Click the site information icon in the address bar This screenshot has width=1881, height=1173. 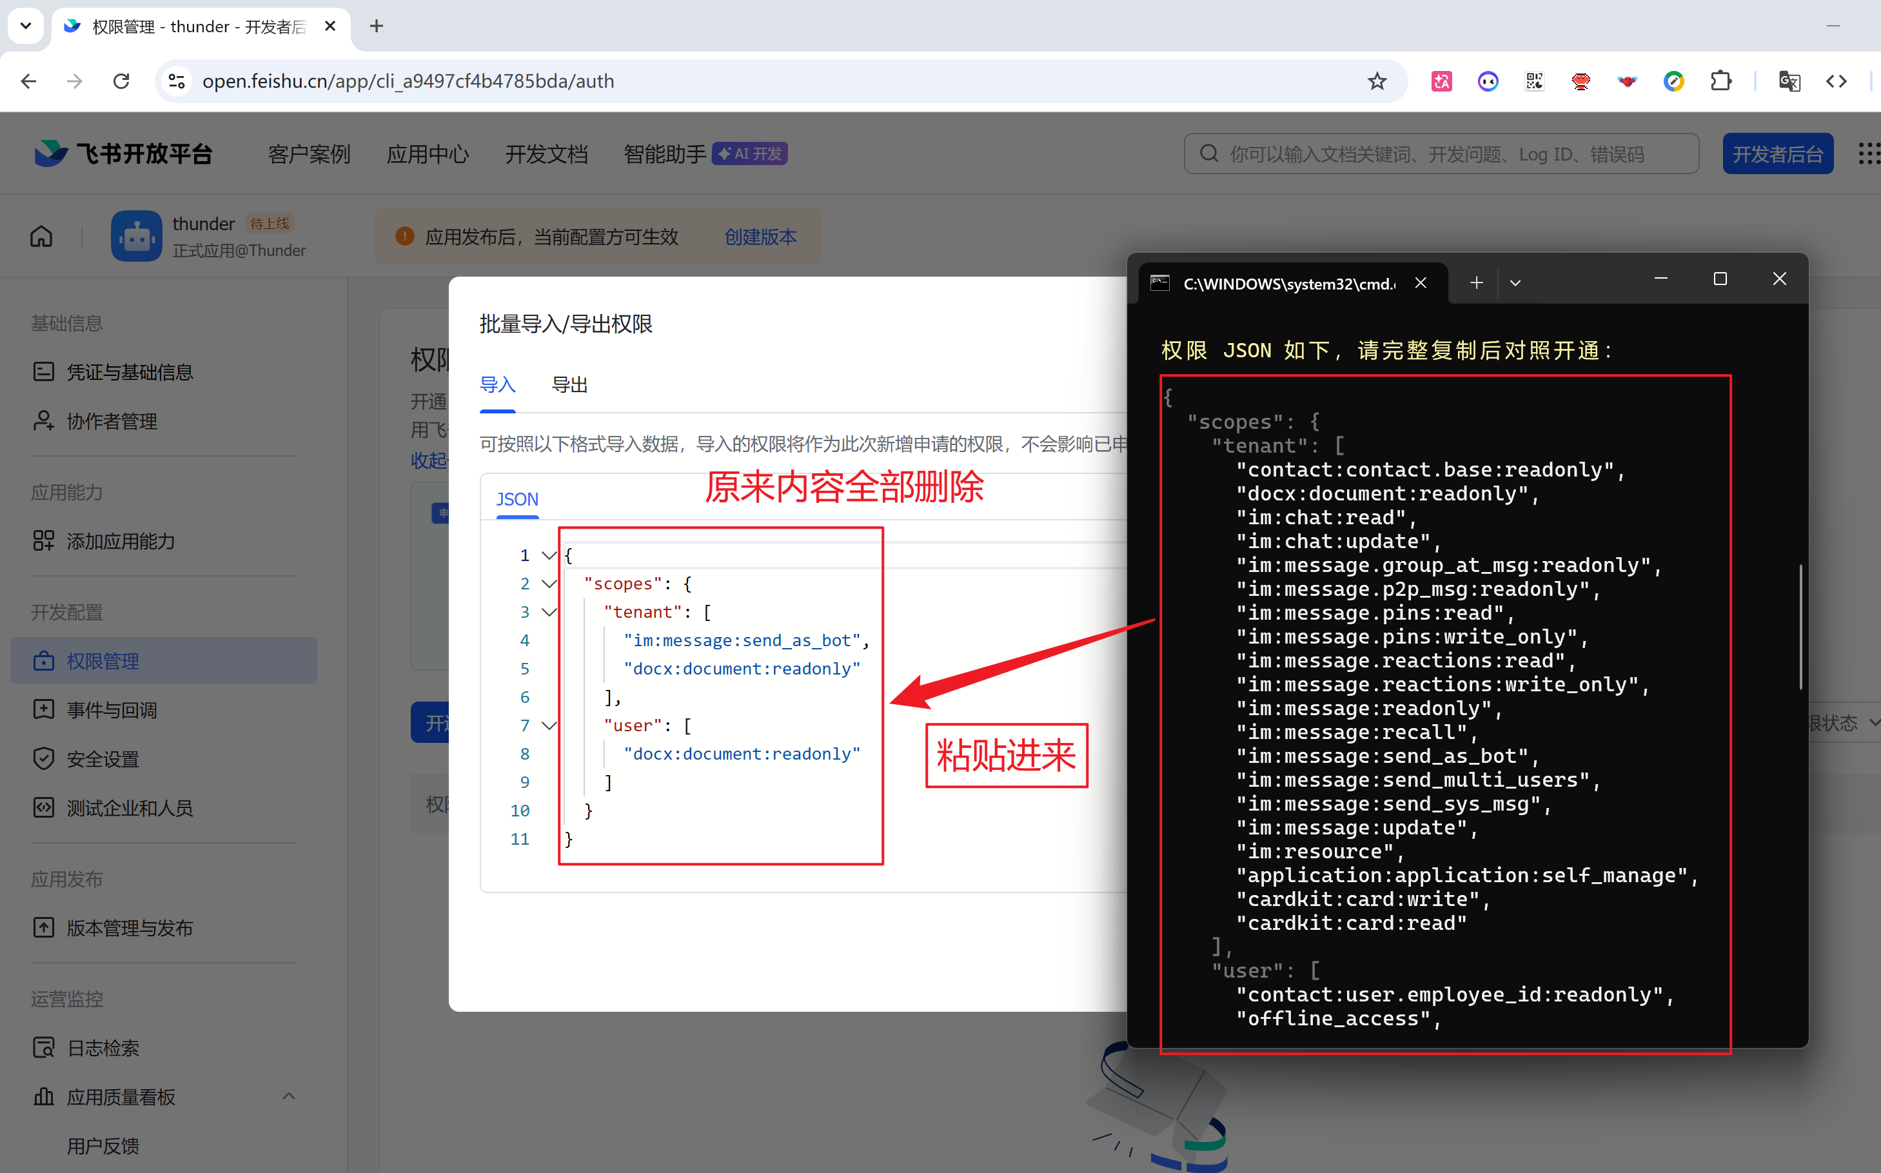177,81
